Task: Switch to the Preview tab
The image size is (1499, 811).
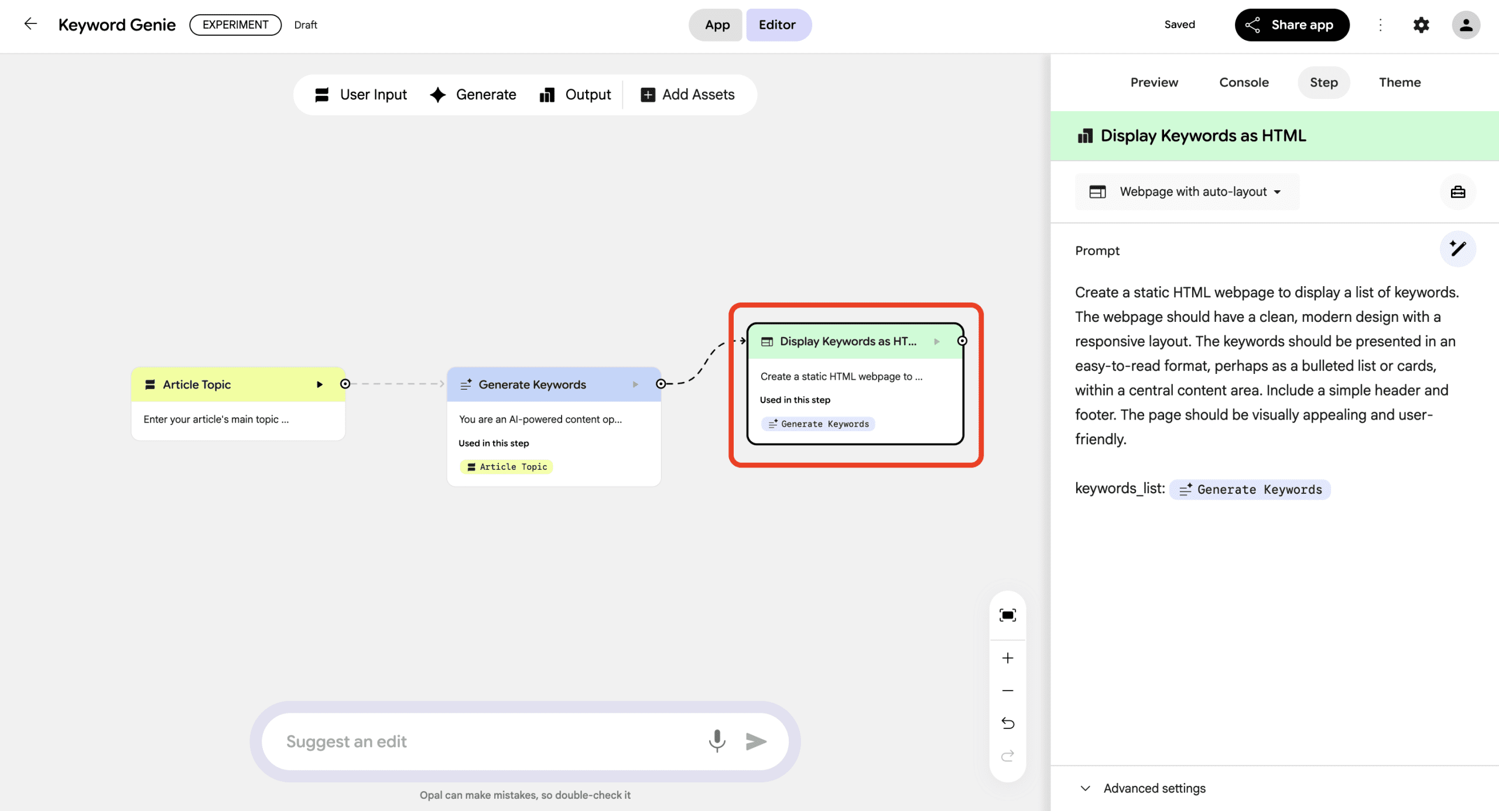Action: coord(1154,83)
